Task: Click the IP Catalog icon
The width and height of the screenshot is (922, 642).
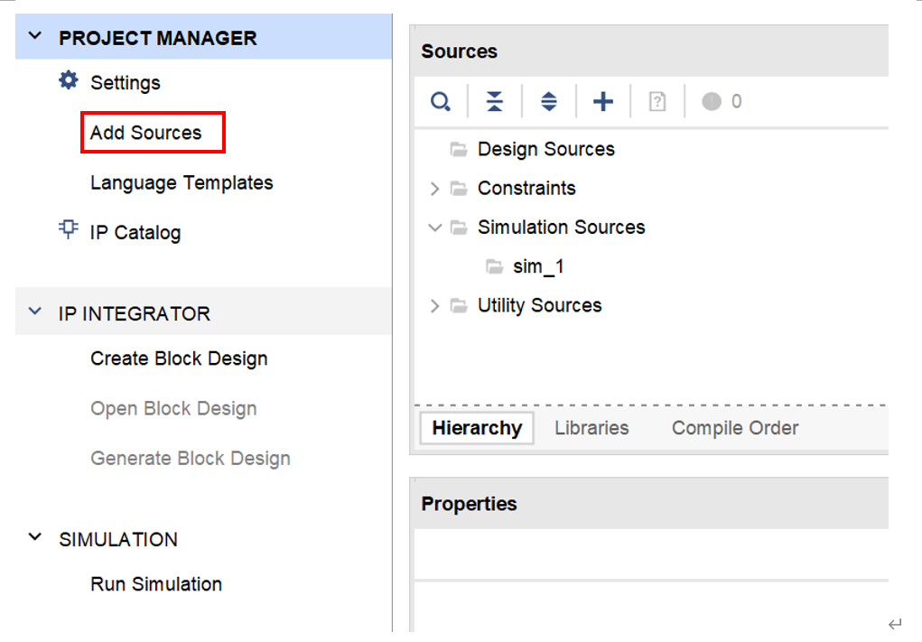Action: coord(69,230)
